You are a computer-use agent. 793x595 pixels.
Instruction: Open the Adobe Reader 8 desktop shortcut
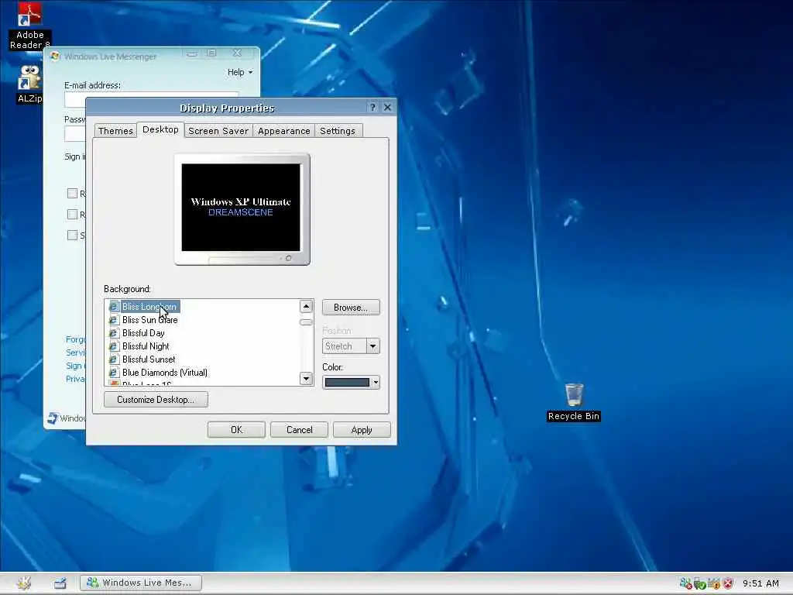(x=30, y=26)
